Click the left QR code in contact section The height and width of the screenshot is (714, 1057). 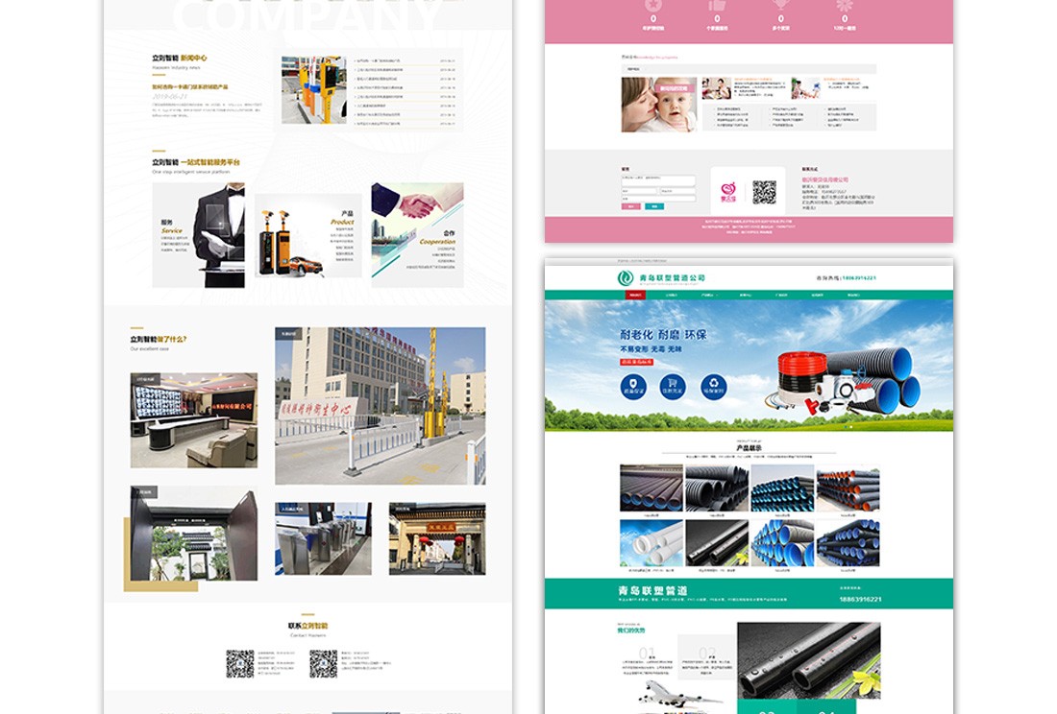point(239,663)
